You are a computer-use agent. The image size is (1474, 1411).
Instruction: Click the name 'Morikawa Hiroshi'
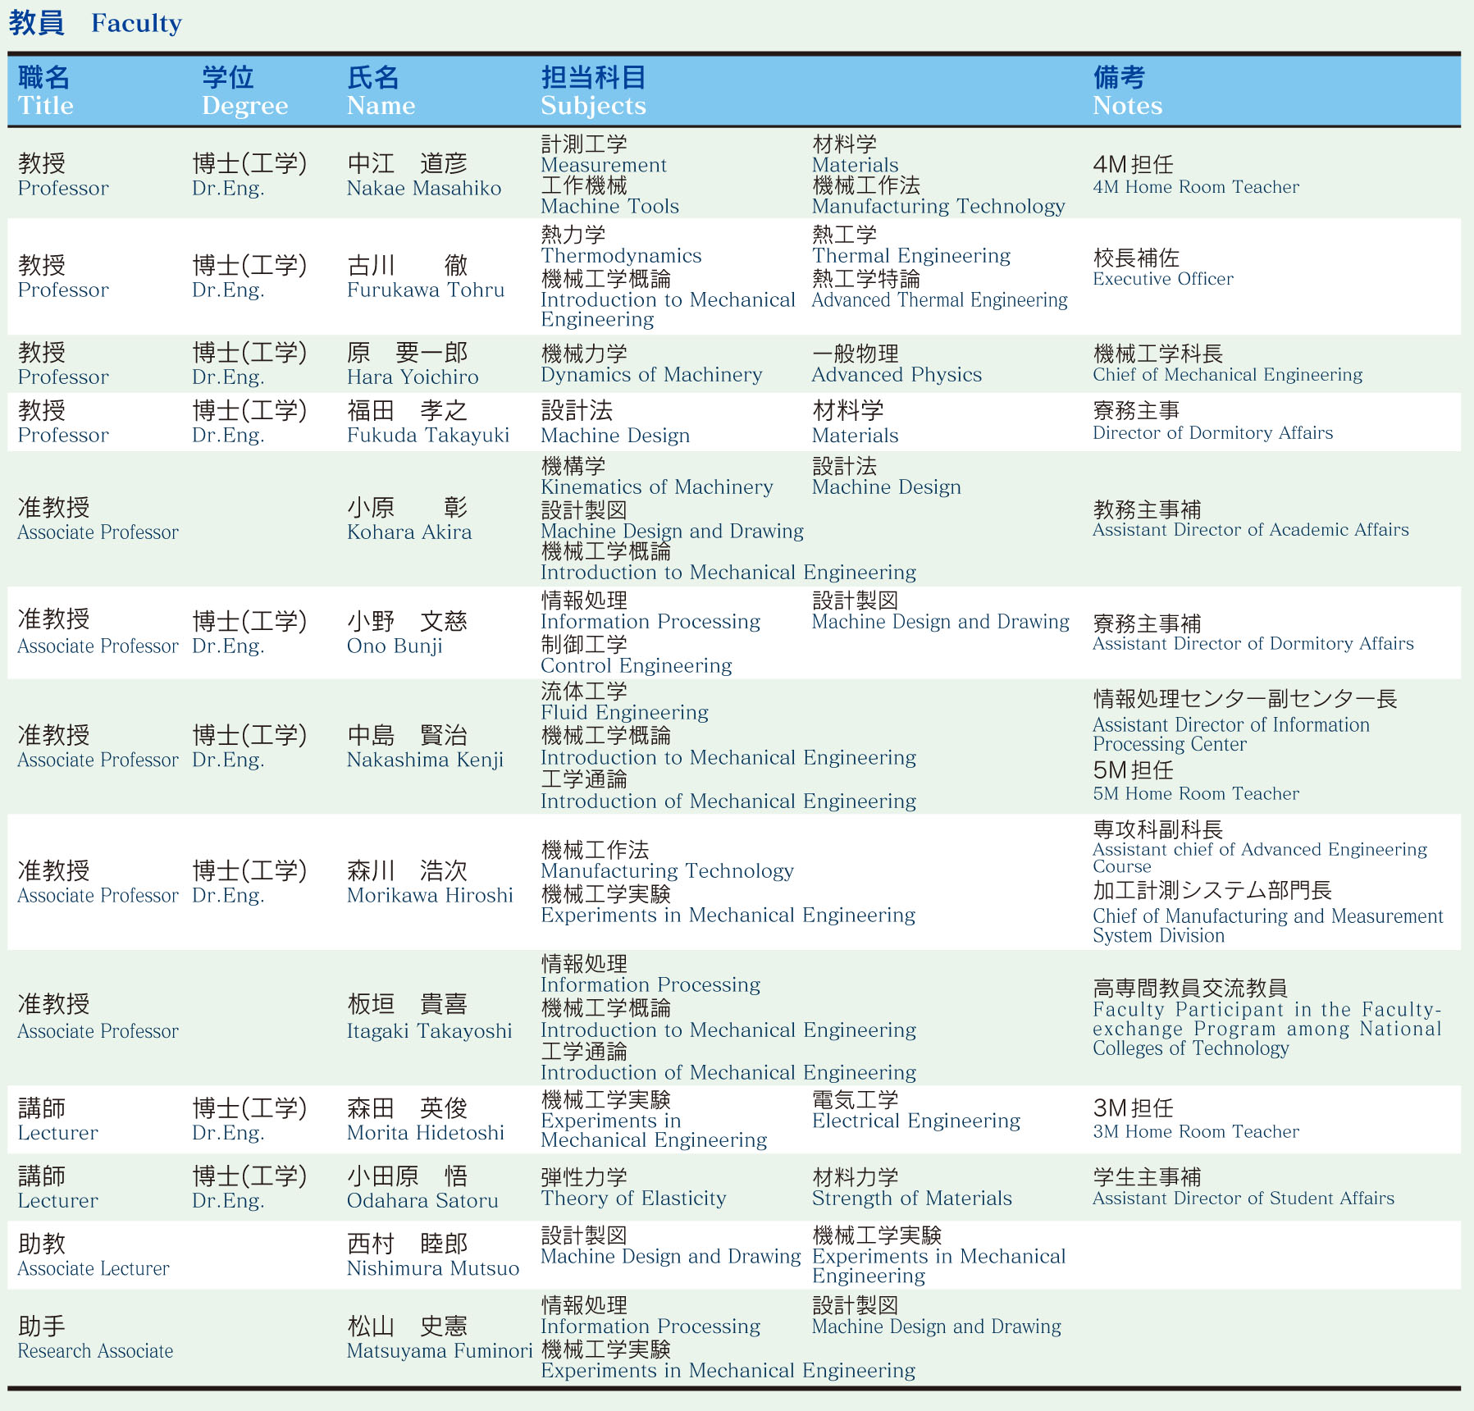(430, 896)
